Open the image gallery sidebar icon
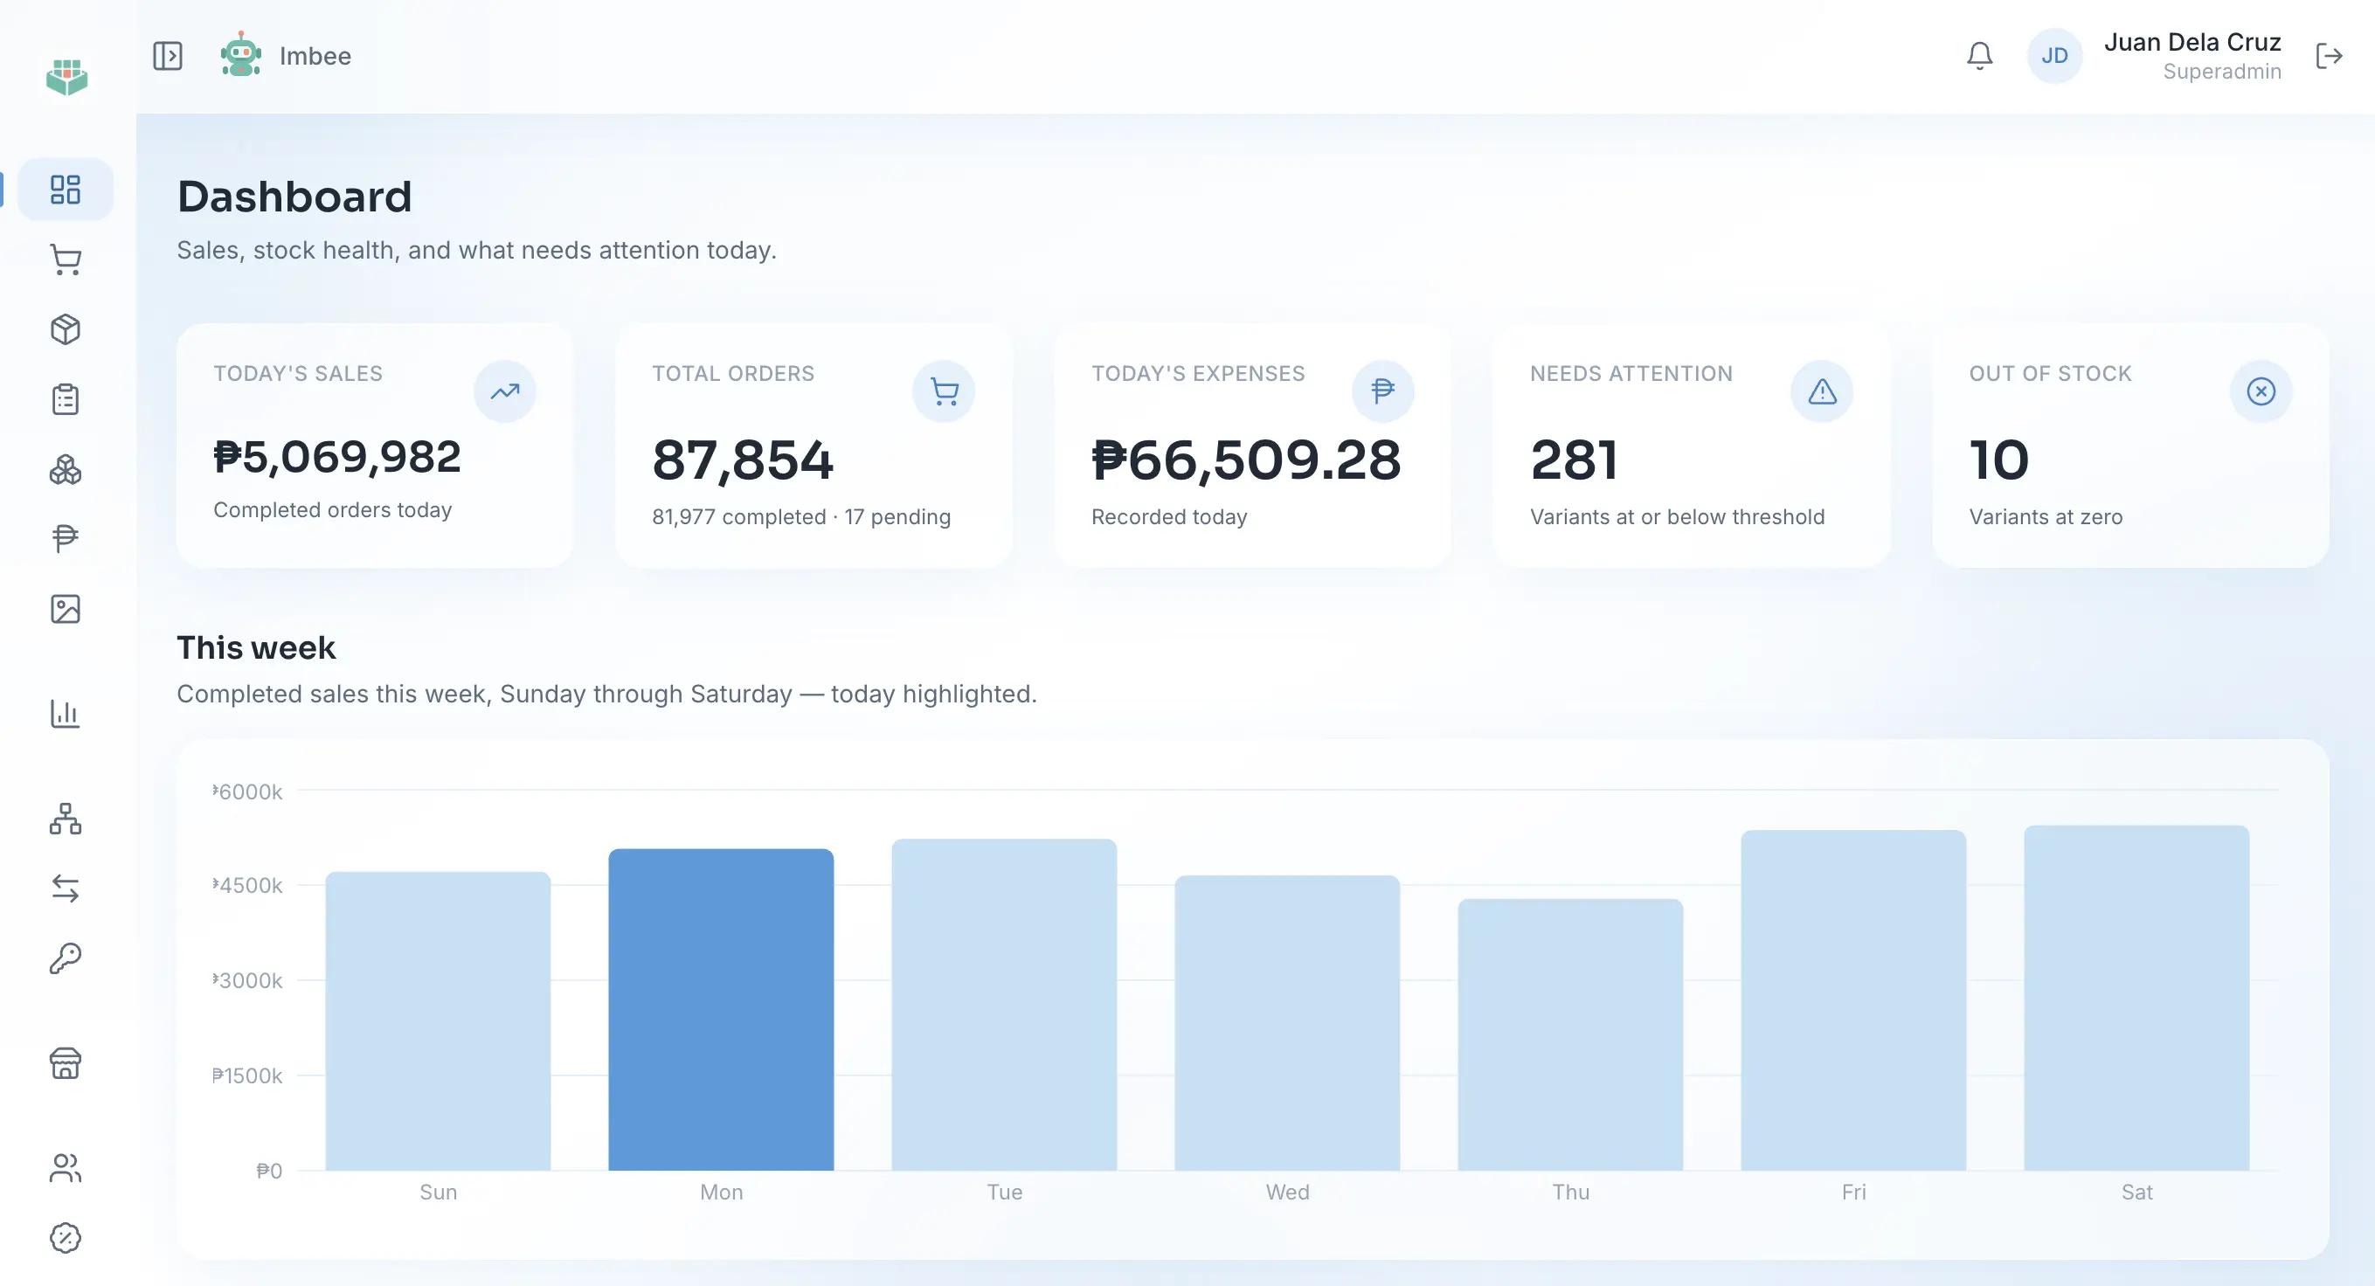Screen dimensions: 2375x1286 (x=66, y=608)
